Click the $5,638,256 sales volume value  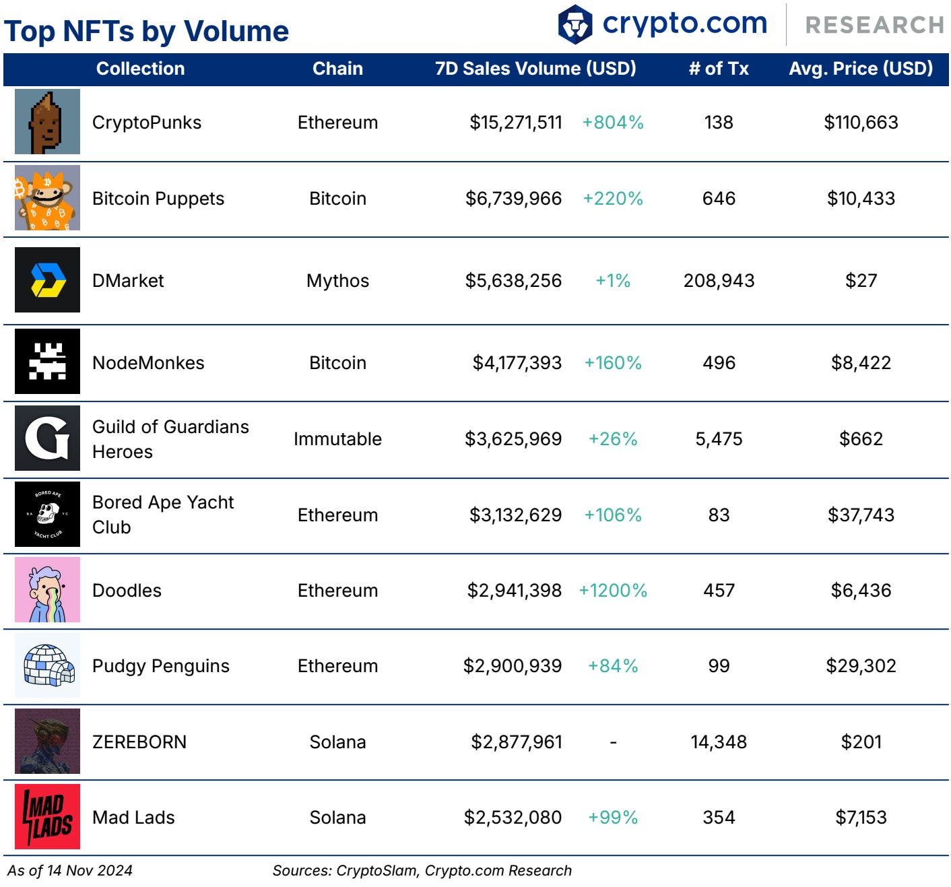(x=514, y=281)
